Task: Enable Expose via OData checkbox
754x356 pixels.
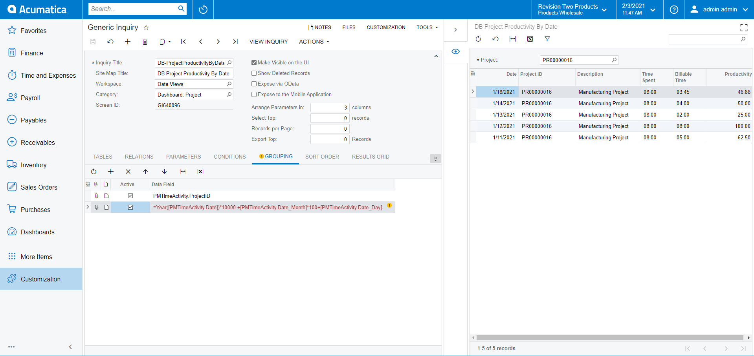Action: click(x=254, y=84)
